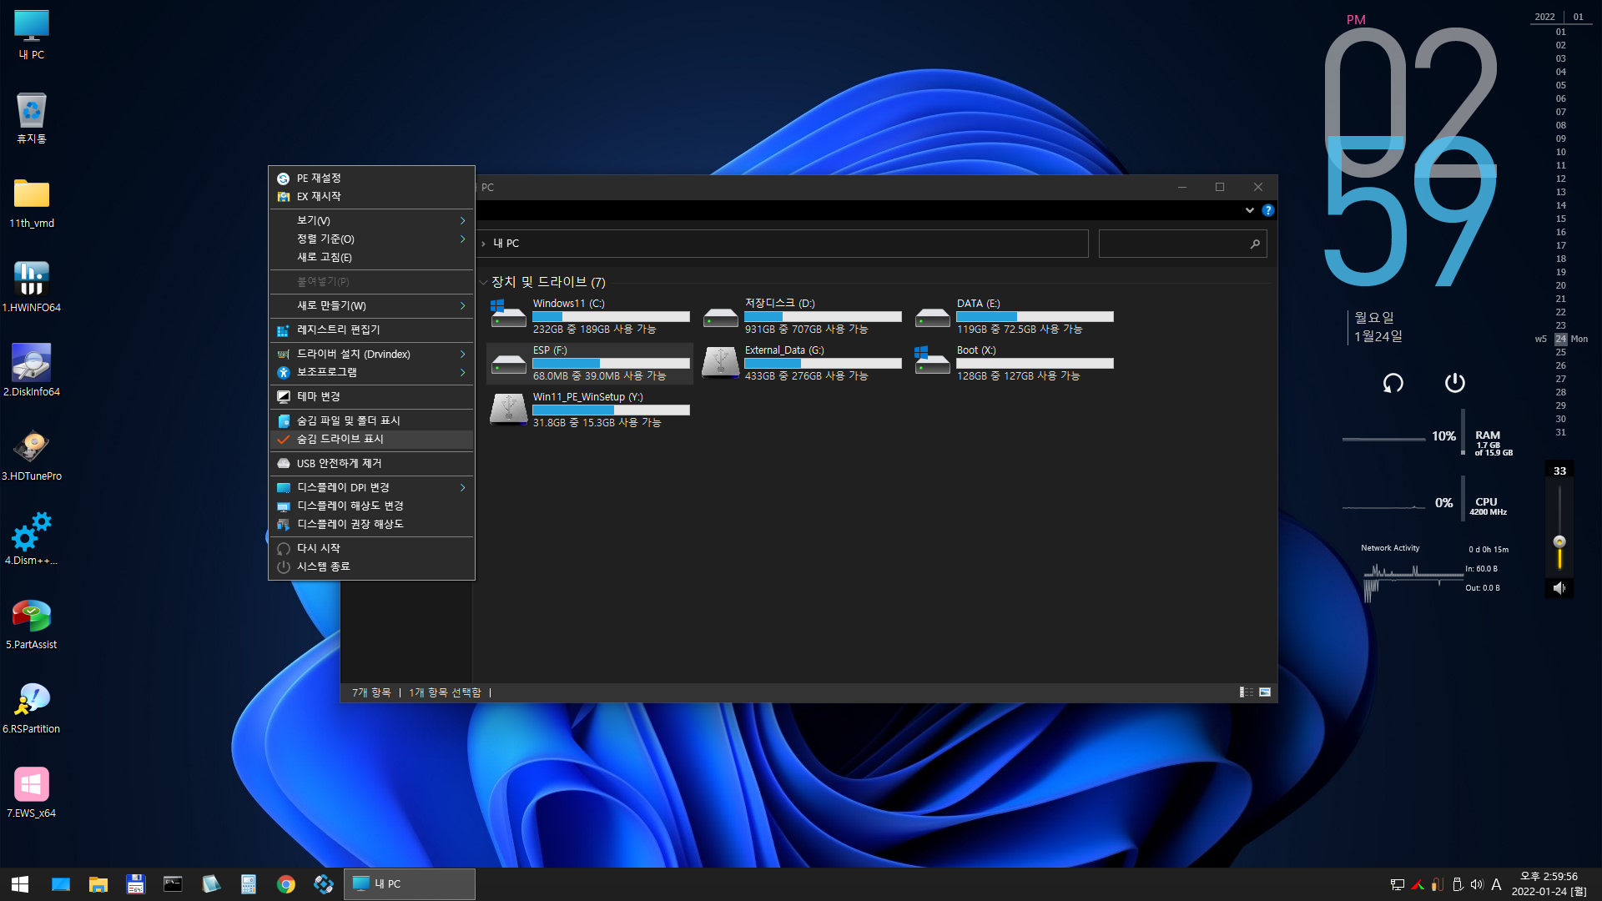Open the floppy disk save icon in taskbar
1602x901 pixels.
[135, 884]
